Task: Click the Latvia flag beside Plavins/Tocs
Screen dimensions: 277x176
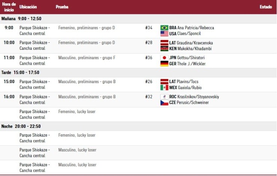Action: 164,82
